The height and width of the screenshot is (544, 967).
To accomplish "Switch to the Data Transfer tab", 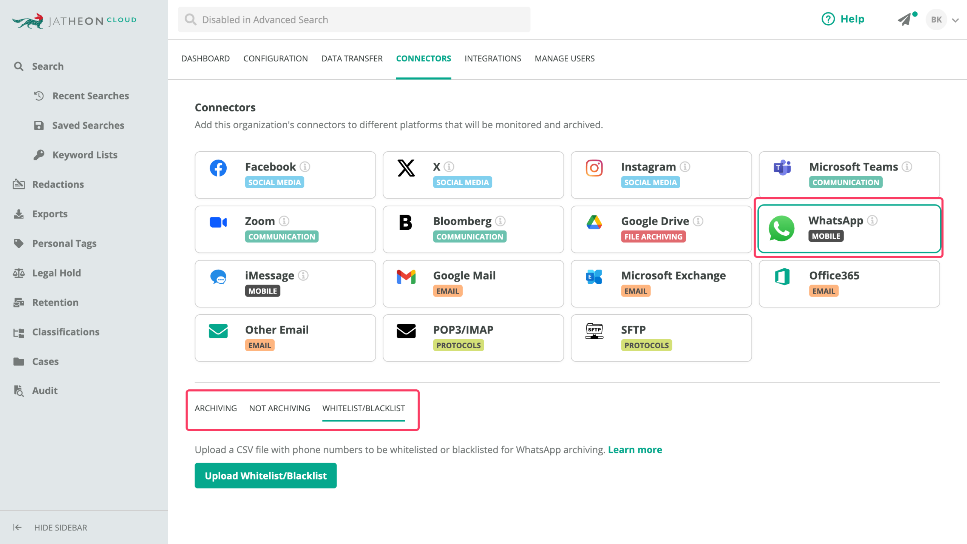I will [x=352, y=58].
